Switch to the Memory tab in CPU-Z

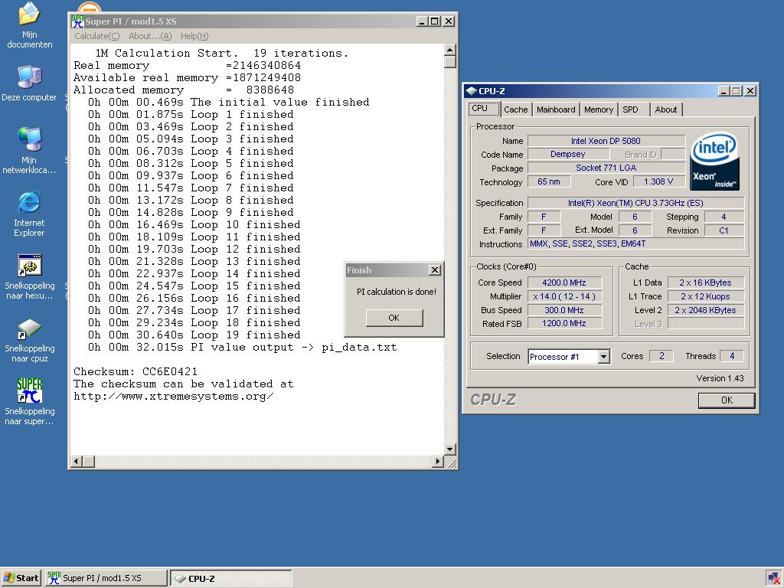point(599,109)
